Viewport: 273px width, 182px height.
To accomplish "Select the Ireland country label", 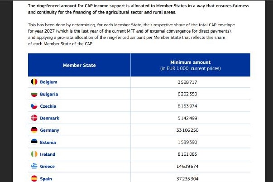I will [x=48, y=154].
